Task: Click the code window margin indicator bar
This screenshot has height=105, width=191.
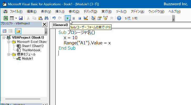Action: tap(53, 67)
